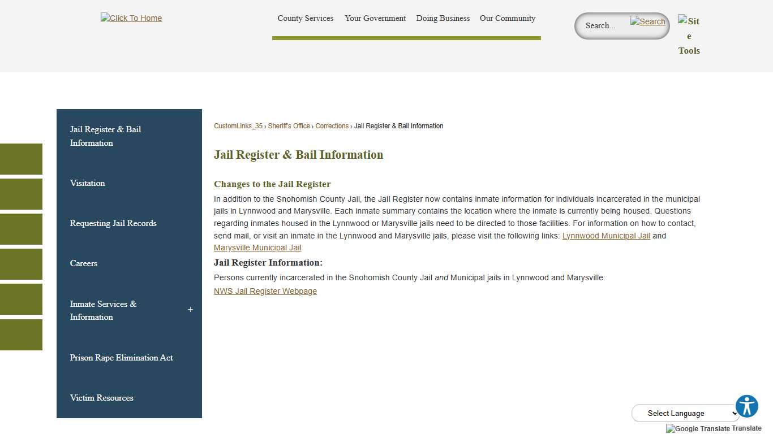Expand the Inmate Services & Information menu
This screenshot has width=773, height=434.
point(190,310)
